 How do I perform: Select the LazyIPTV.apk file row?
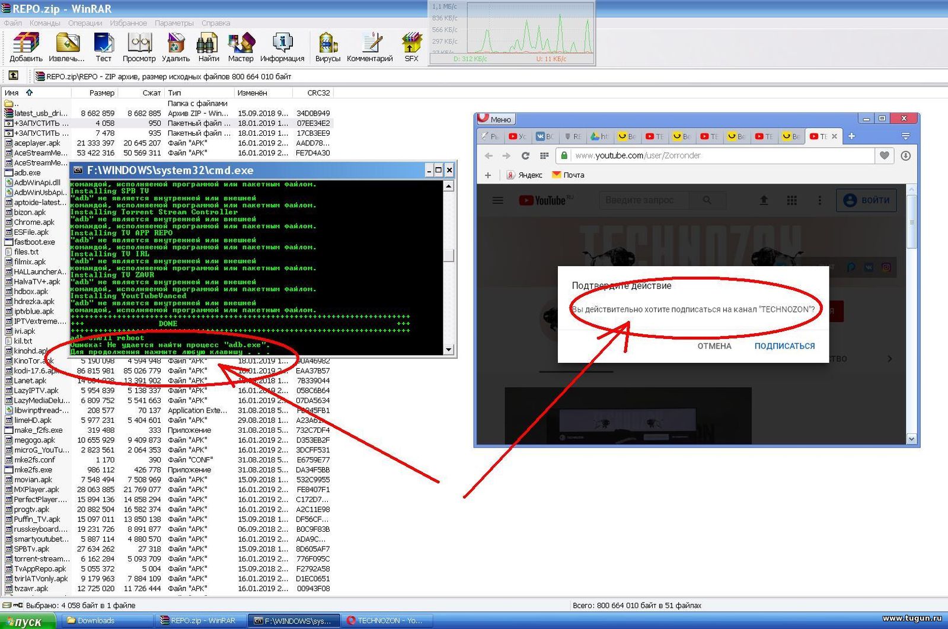coord(167,391)
